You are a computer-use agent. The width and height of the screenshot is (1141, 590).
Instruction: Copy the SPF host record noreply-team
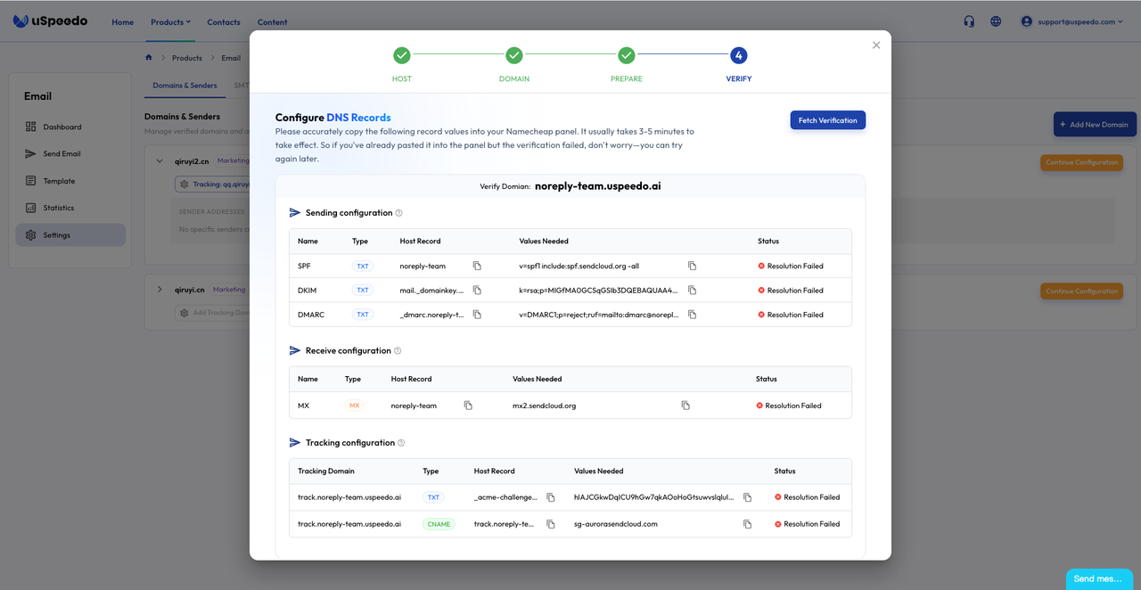point(477,266)
